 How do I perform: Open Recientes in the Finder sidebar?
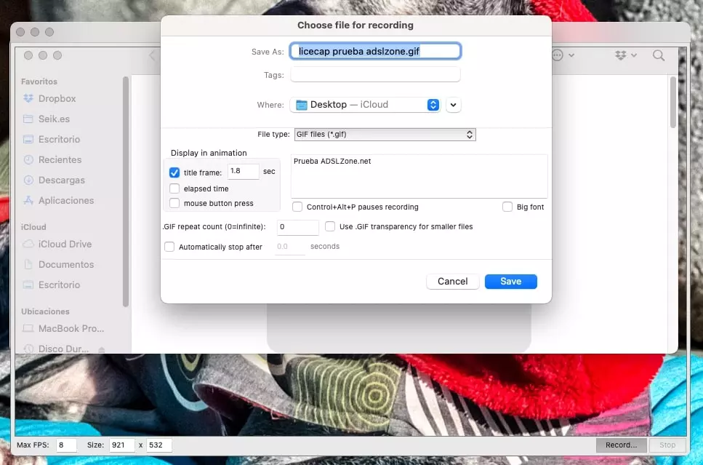point(60,159)
